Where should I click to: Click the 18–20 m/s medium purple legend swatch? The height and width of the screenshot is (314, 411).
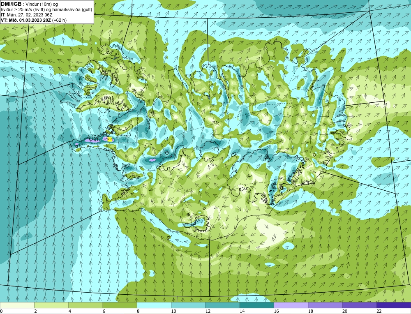coord(325,305)
